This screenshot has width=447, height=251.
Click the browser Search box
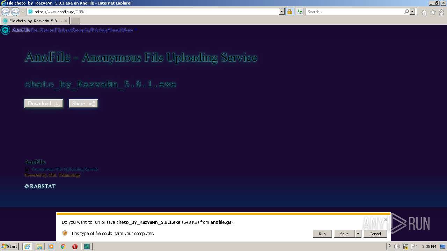pos(355,12)
